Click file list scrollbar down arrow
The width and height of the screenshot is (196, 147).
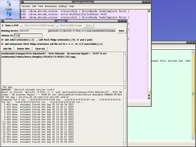tap(125, 83)
